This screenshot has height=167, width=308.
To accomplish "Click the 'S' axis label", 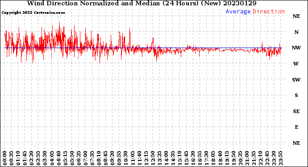I will [x=296, y=95].
